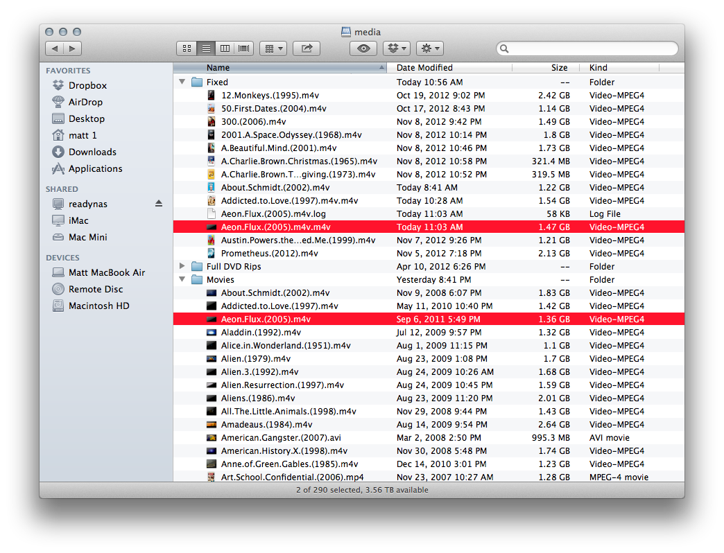
Task: Select American.Gangster.(2007).avi file
Action: (429, 438)
